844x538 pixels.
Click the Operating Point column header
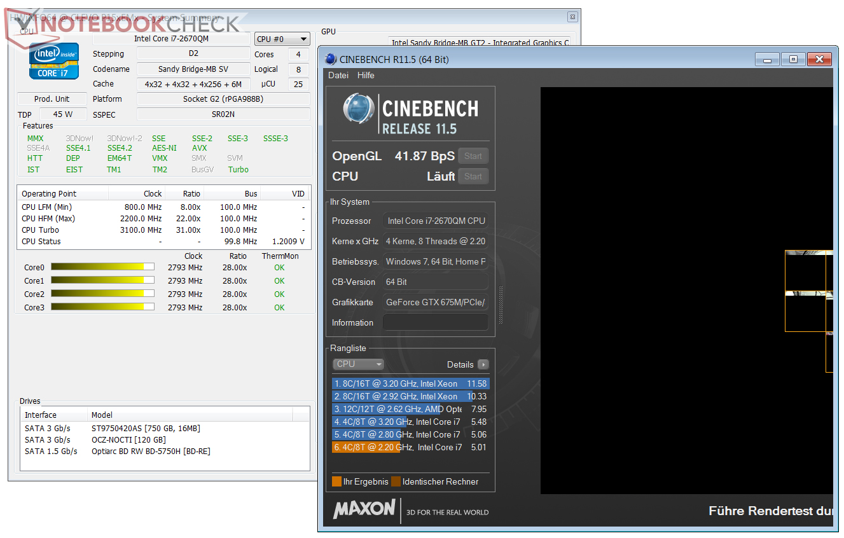pyautogui.click(x=63, y=194)
